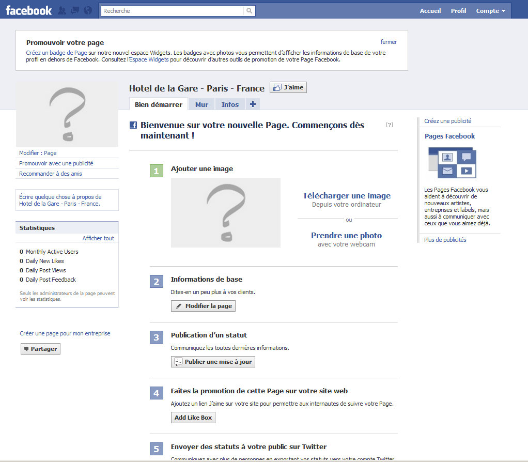This screenshot has width=528, height=462.
Task: Click Publier une mise à jour button
Action: (213, 362)
